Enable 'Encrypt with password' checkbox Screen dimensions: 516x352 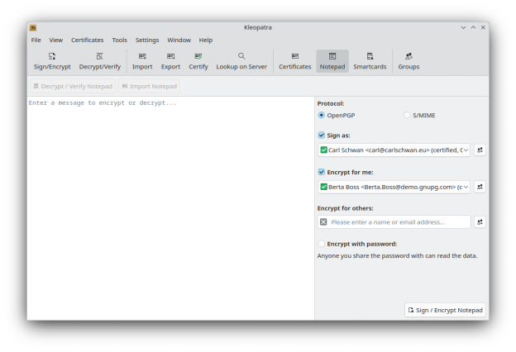pos(322,244)
